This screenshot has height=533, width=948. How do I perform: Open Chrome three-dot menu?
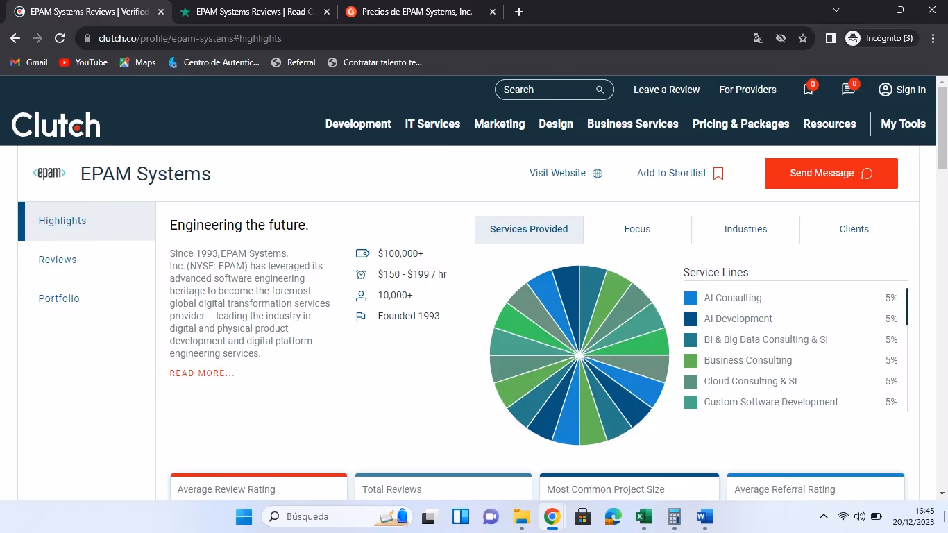click(x=933, y=38)
